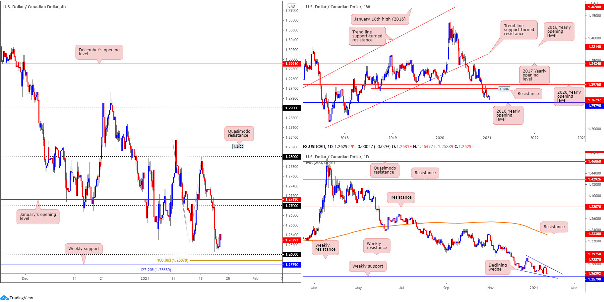Click the 1.29750 price label on weekly chart
604x302 pixels.
tap(594, 84)
